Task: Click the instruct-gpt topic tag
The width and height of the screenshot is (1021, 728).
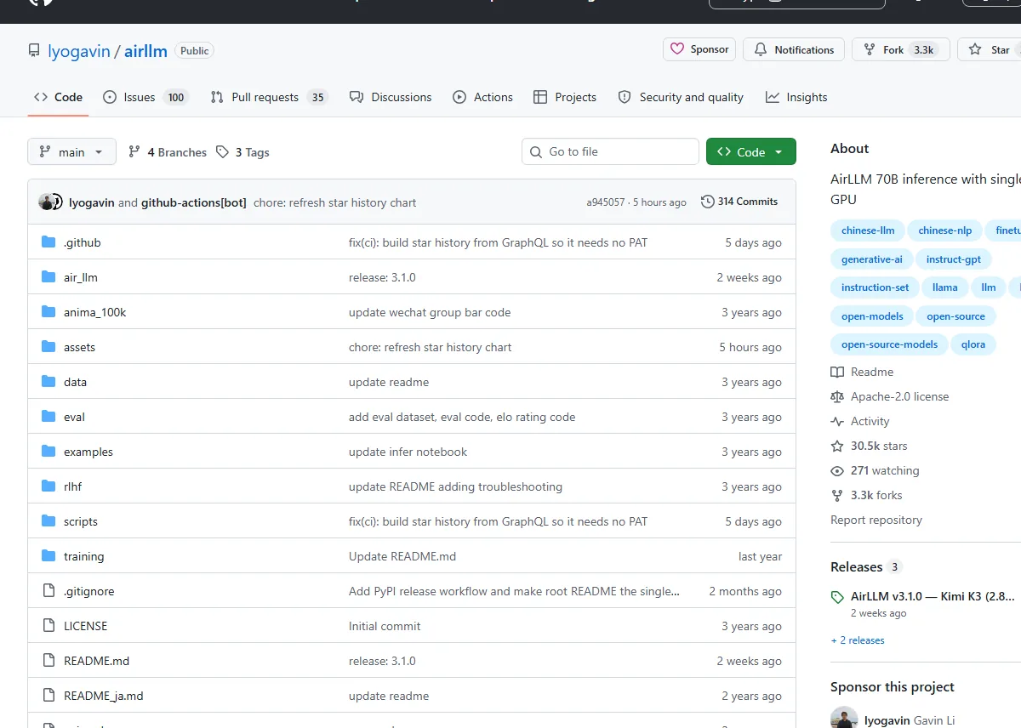Action: [x=953, y=259]
